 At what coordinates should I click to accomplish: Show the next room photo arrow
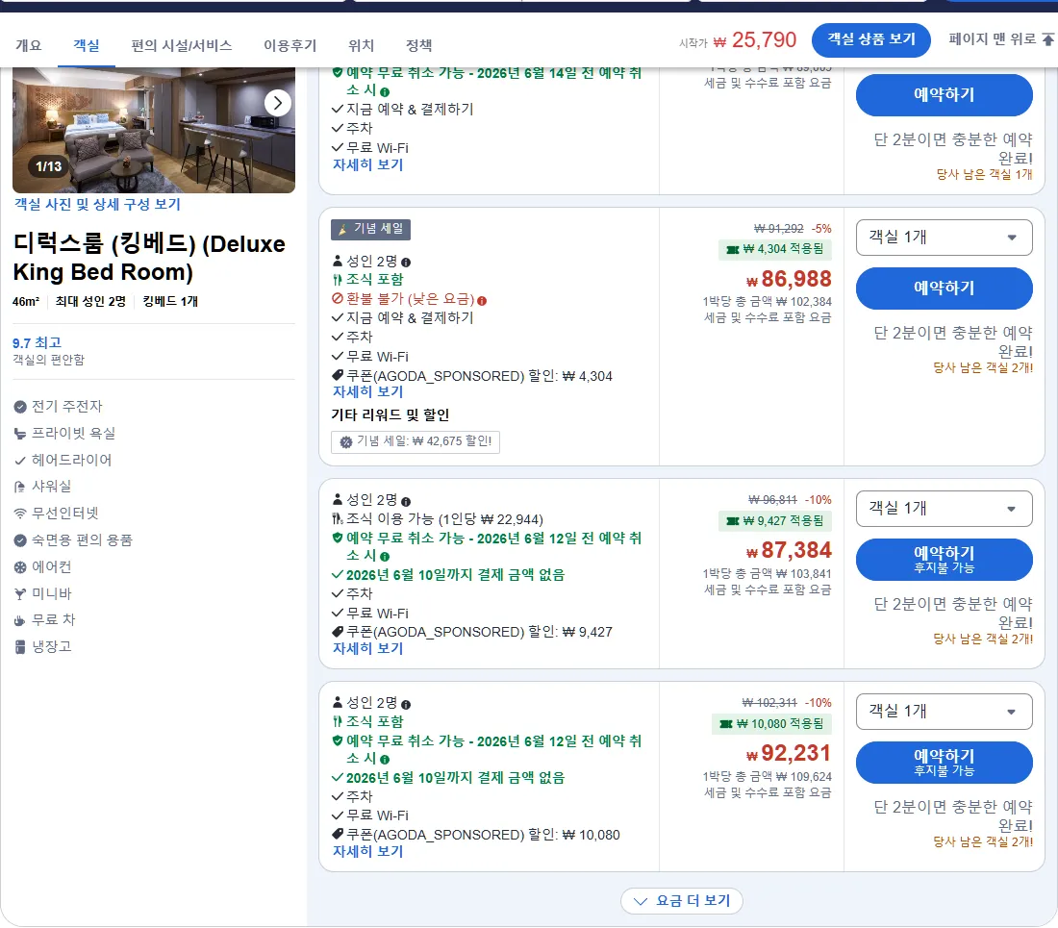tap(277, 103)
